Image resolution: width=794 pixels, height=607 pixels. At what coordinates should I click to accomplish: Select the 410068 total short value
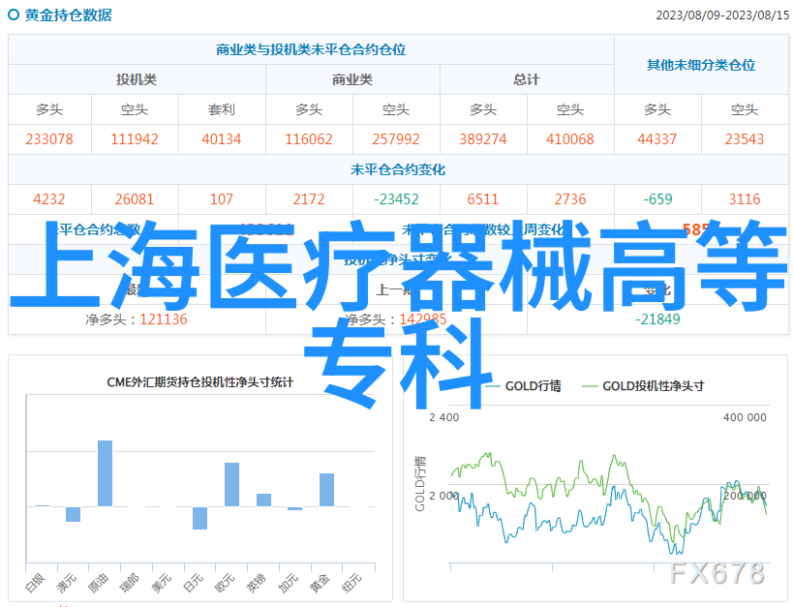pos(570,139)
